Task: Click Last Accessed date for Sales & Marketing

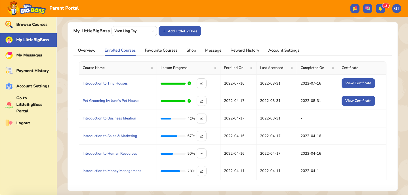Action: 270,136
